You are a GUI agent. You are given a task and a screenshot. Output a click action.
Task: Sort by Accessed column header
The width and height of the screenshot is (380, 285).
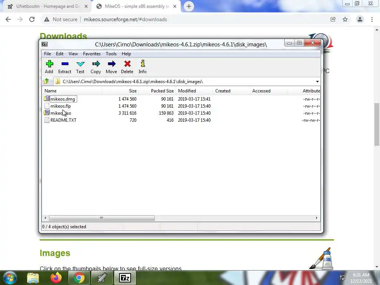268,91
